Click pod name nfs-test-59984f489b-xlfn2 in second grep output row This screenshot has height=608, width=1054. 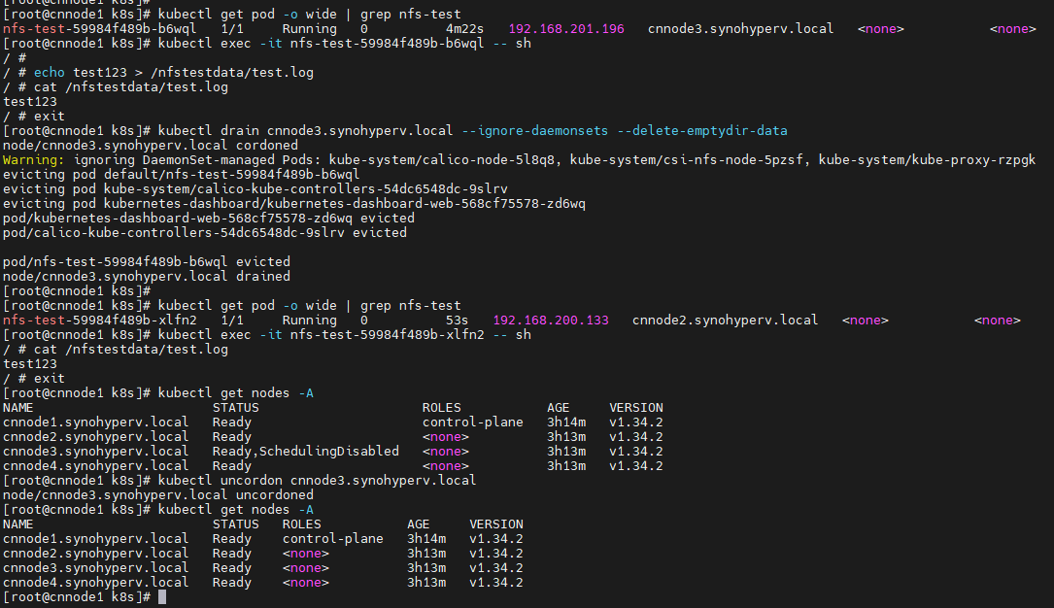[x=99, y=321]
